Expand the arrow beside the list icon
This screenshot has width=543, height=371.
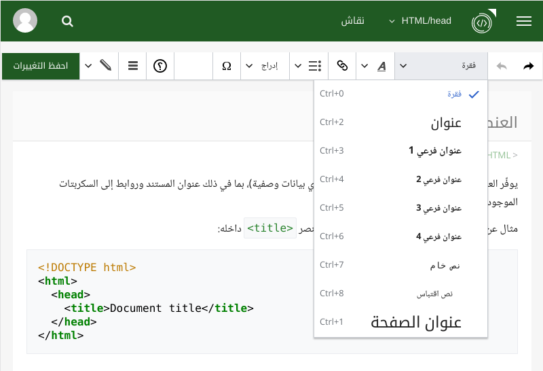click(x=298, y=66)
